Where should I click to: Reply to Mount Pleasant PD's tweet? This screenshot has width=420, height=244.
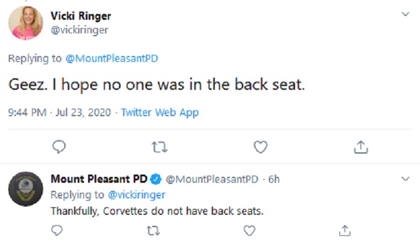tap(57, 231)
